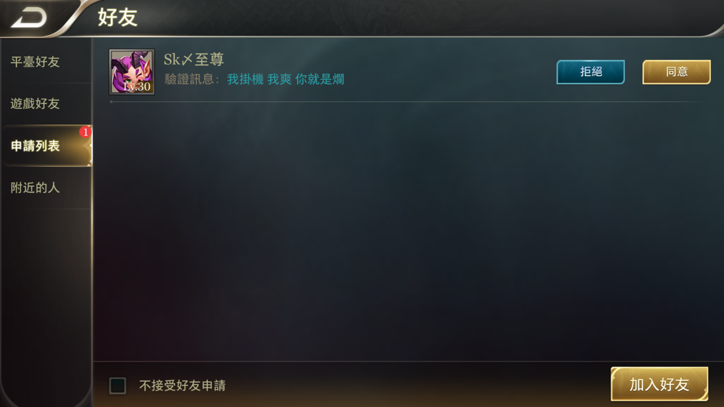This screenshot has width=724, height=407.
Task: Tap the verification message 我掛機 我爽 你就是爛
Action: click(285, 79)
